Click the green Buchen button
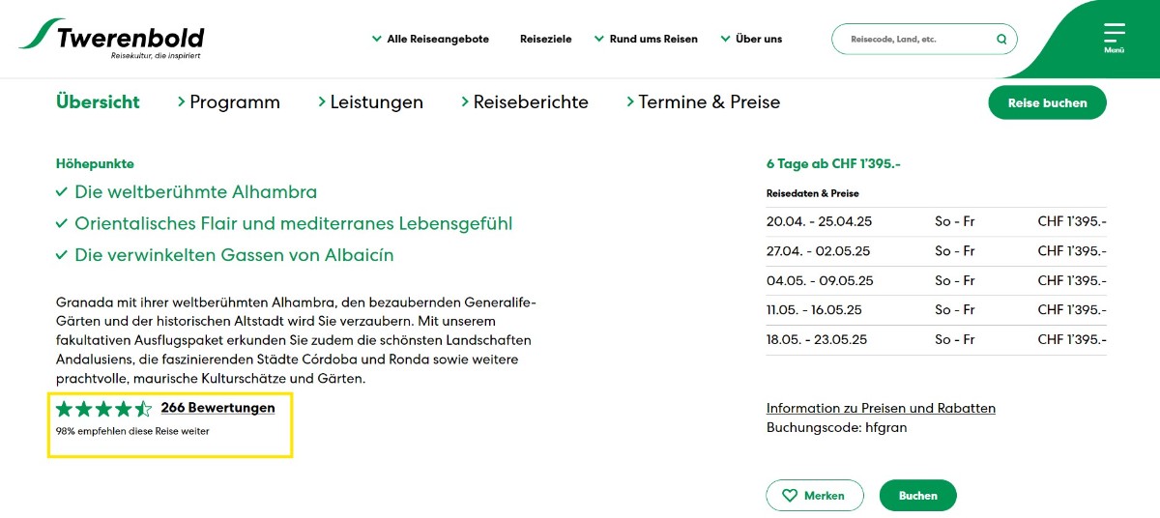 917,496
